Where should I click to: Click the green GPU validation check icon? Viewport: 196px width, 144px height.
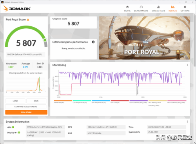(13, 127)
